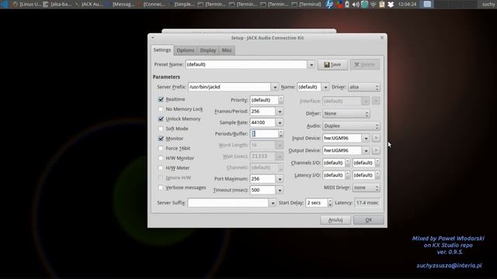Image resolution: width=497 pixels, height=279 pixels.
Task: Cancel the dialog with the Anuluj button
Action: click(x=335, y=220)
